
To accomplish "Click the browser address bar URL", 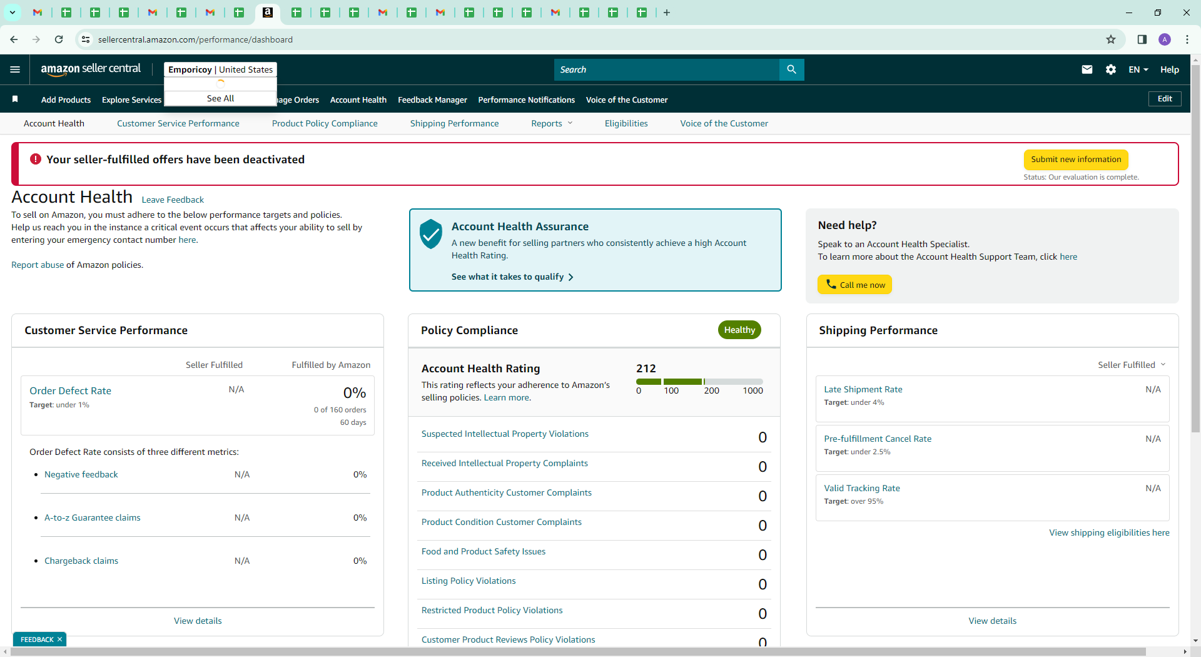I will [195, 39].
